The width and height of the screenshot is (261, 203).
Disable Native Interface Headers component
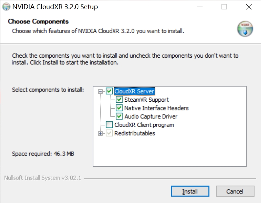pyautogui.click(x=119, y=108)
